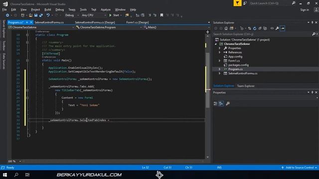Toggle Categorized view in Properties panel
Image resolution: width=319 pixels, height=179 pixels.
coord(215,104)
